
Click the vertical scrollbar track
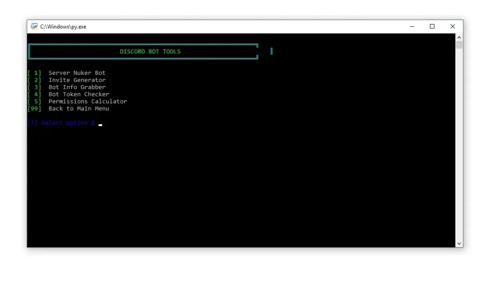[x=459, y=140]
